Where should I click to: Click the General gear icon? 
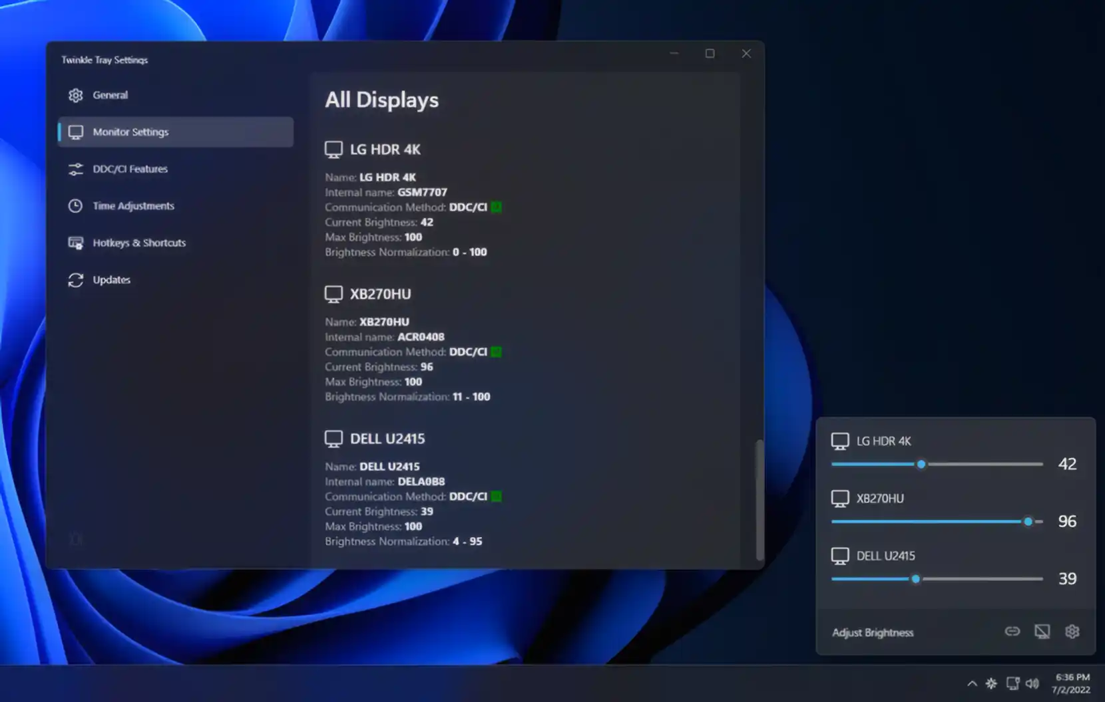(76, 95)
